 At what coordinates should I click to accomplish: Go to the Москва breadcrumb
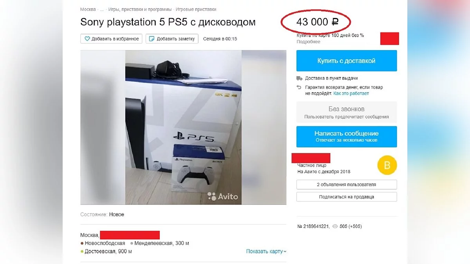[x=88, y=9]
